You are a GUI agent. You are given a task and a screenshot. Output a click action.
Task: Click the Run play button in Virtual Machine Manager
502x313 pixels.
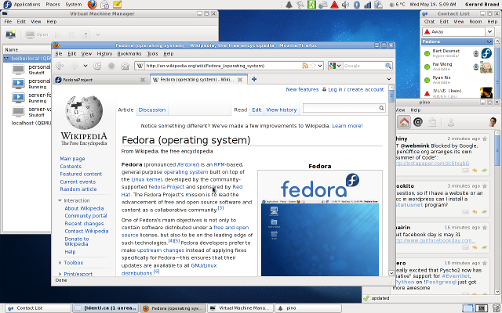57,34
